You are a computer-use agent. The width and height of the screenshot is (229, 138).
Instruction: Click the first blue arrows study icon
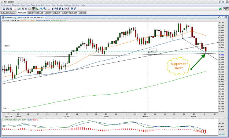click(x=53, y=9)
